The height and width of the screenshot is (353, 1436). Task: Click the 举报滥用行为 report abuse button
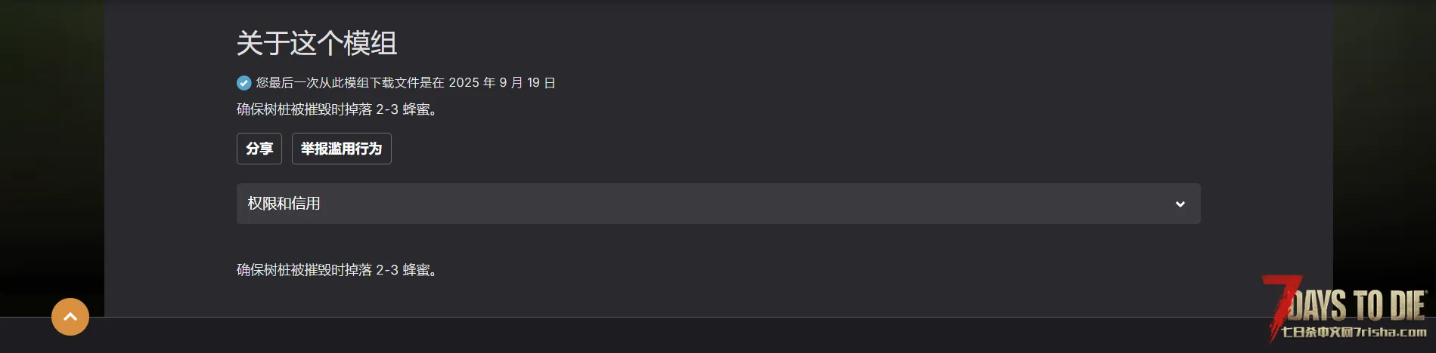[341, 149]
